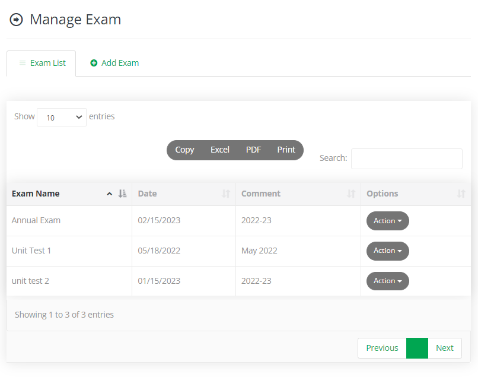478x377 pixels.
Task: Export the exam list to Excel
Action: click(219, 150)
